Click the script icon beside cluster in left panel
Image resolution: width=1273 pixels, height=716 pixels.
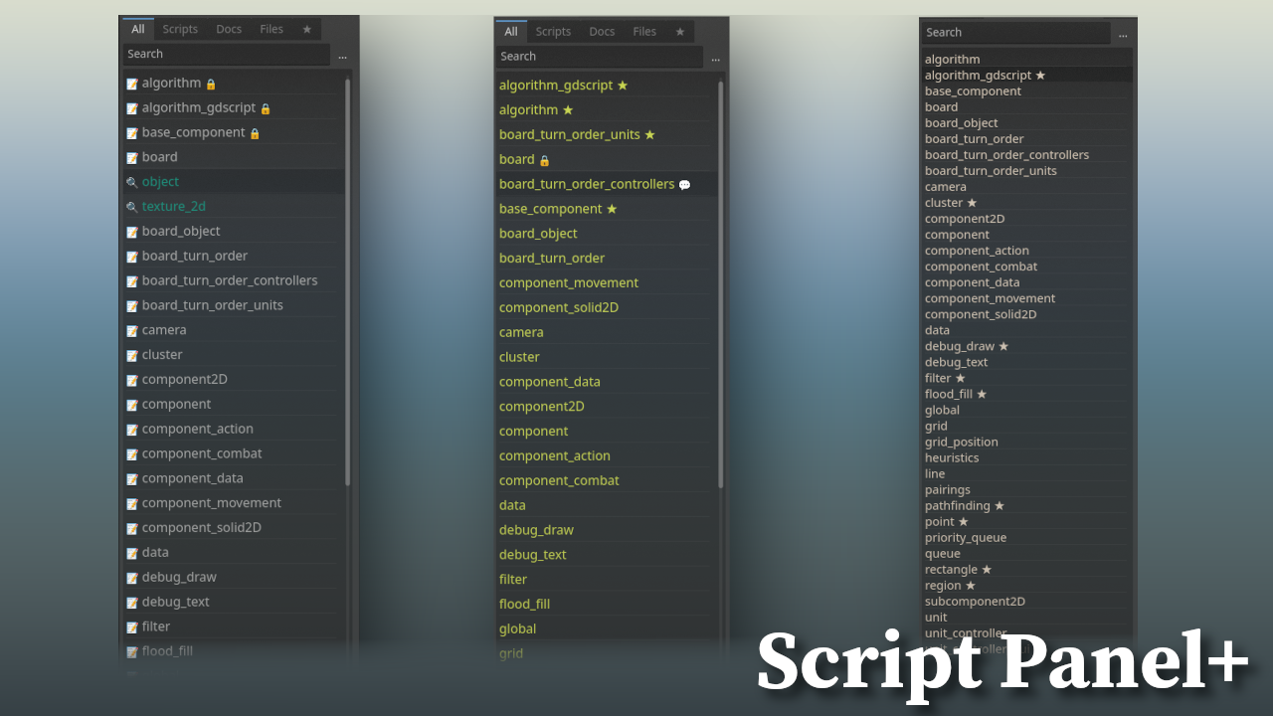pos(132,355)
